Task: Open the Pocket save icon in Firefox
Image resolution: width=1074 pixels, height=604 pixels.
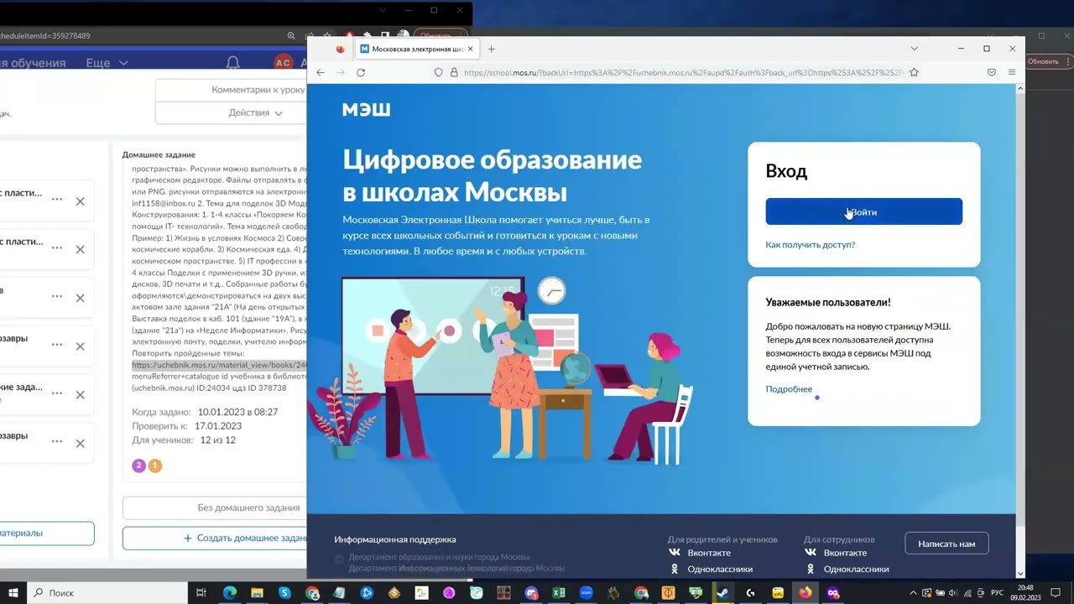Action: (992, 73)
